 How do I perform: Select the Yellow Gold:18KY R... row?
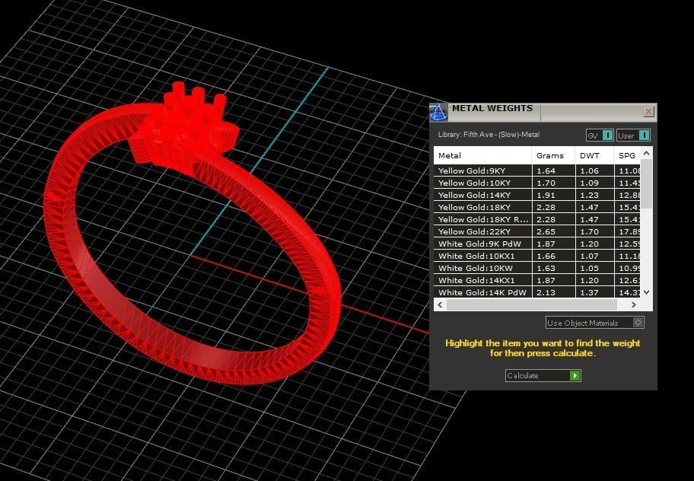(x=537, y=219)
